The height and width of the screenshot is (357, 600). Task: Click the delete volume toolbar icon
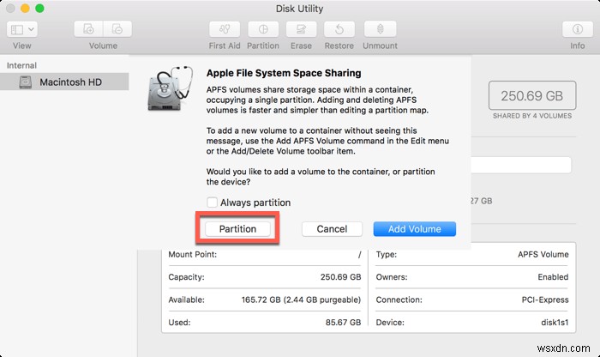tap(117, 29)
